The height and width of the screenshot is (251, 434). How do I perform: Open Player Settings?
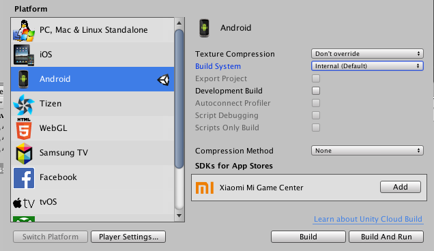[128, 237]
